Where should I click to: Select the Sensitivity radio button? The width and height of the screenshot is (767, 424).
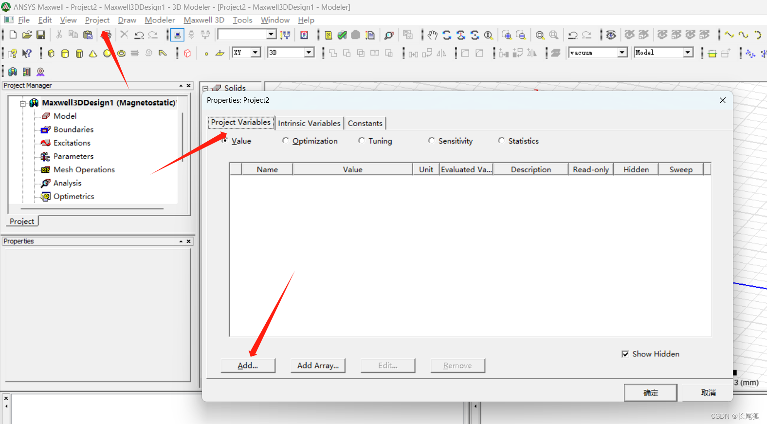click(x=431, y=141)
